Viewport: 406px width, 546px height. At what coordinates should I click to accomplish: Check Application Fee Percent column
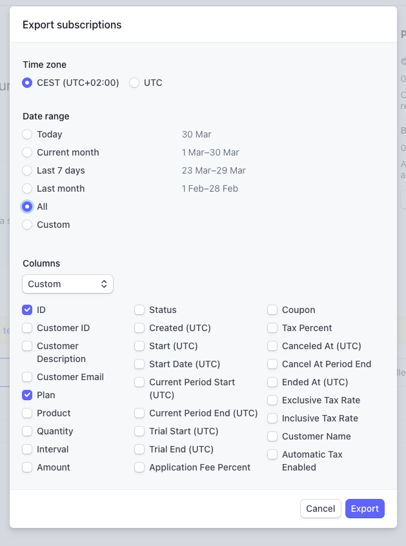point(139,467)
